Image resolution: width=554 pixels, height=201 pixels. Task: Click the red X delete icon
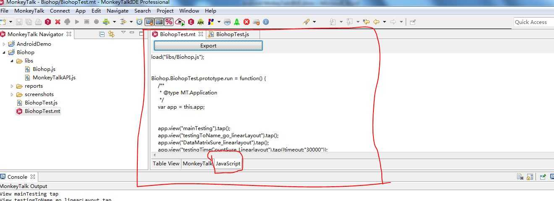pos(58,22)
